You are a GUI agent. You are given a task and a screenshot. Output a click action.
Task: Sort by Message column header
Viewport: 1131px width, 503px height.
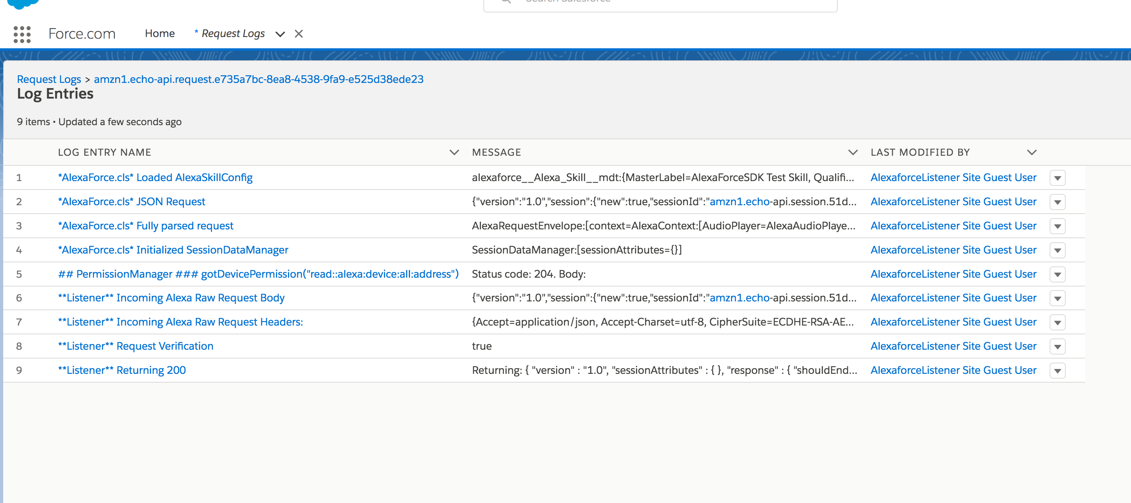[497, 152]
